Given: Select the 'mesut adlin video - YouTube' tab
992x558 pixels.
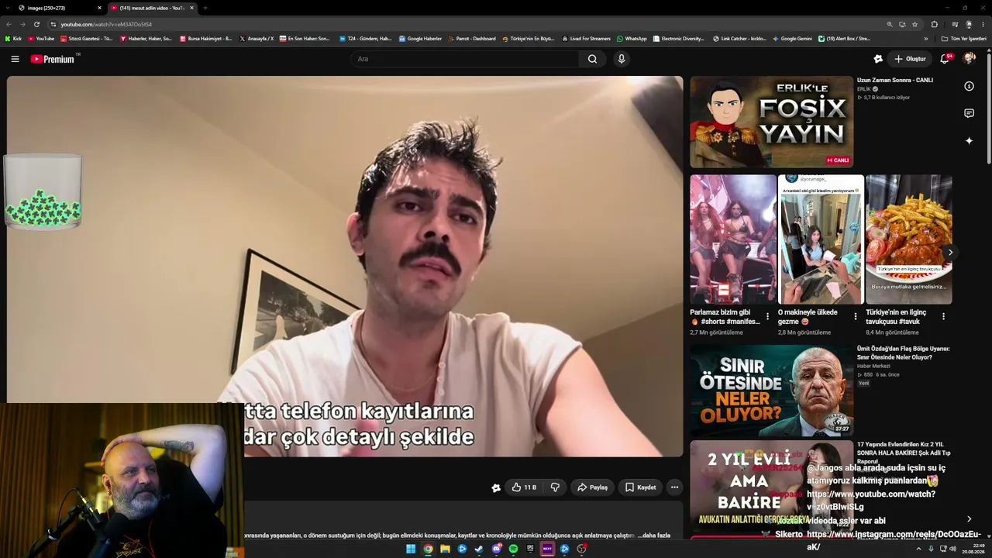Looking at the screenshot, I should (x=152, y=8).
